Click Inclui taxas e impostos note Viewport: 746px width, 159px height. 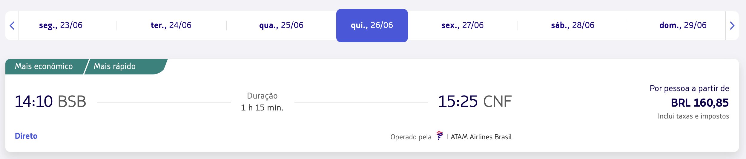(x=693, y=116)
